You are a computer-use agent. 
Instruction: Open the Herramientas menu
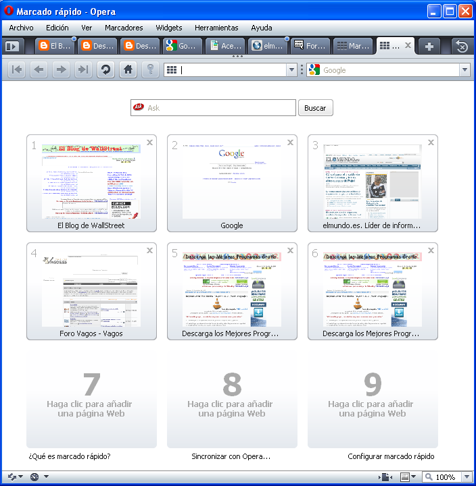[216, 28]
